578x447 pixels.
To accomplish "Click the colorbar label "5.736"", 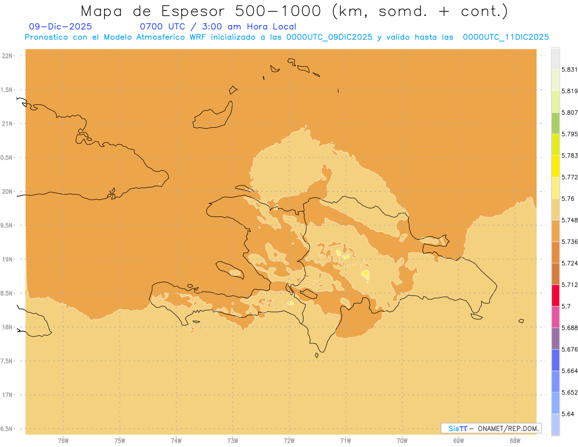I will pos(570,242).
